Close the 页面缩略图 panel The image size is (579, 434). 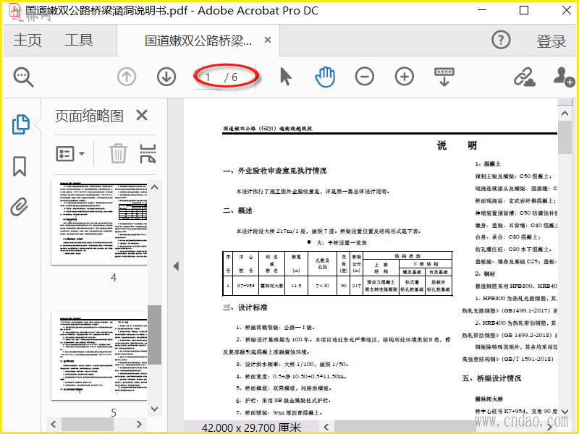tap(142, 115)
